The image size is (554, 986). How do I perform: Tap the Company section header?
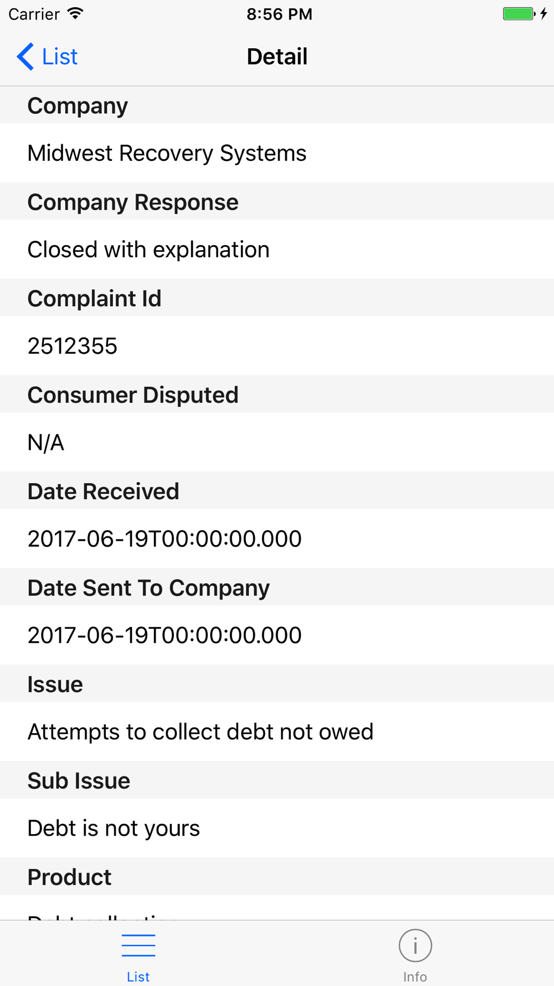[x=277, y=105]
